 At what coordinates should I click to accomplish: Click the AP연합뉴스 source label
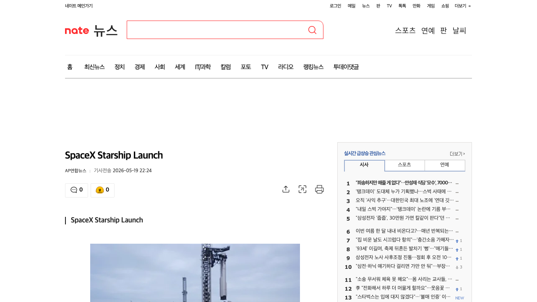pos(76,171)
